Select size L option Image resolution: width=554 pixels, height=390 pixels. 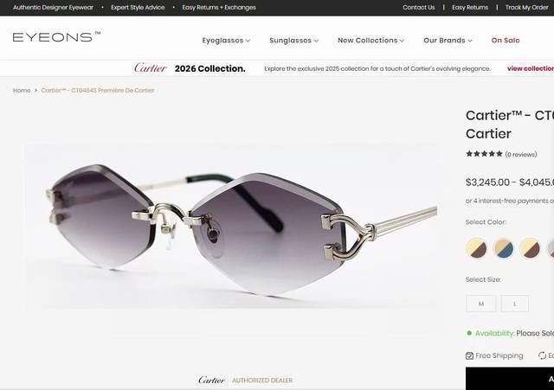click(515, 304)
